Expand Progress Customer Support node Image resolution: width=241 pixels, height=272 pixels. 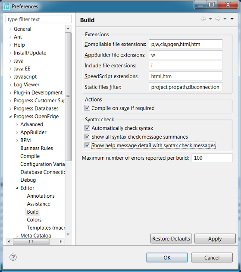click(10, 101)
